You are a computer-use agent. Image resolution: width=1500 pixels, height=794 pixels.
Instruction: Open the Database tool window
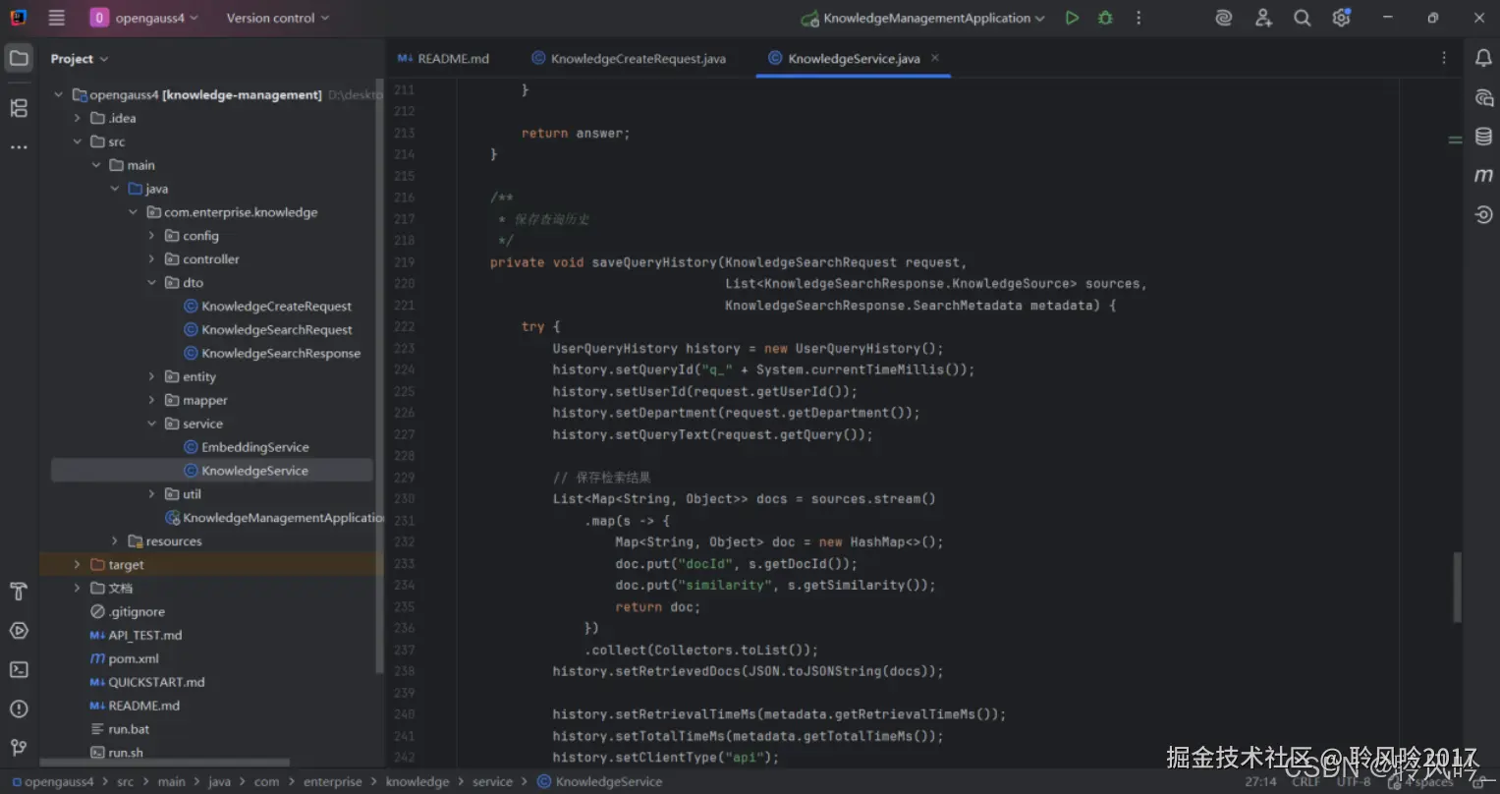pos(1483,137)
